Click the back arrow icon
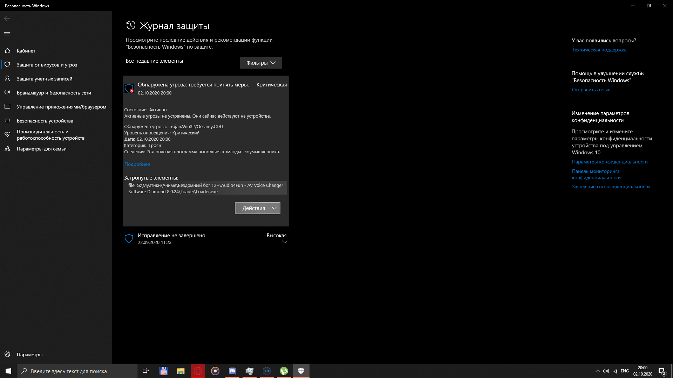673x378 pixels. point(7,18)
